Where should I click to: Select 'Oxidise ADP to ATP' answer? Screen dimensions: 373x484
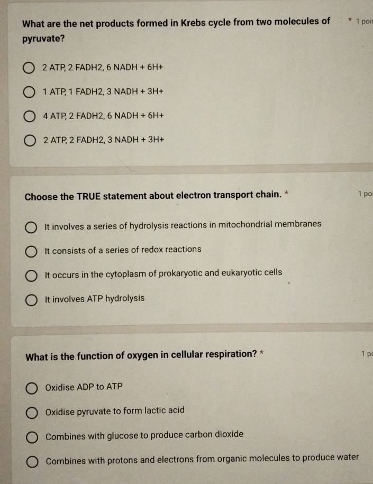32,388
